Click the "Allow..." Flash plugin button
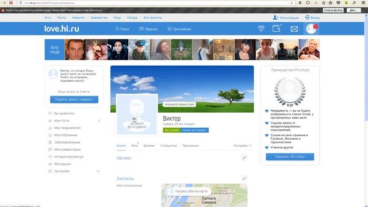Screen dimensions: 368x207 [354, 10]
